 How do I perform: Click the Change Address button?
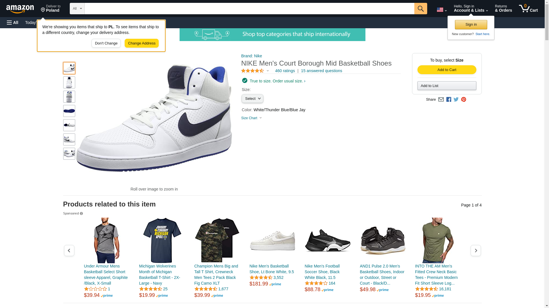[x=142, y=43]
